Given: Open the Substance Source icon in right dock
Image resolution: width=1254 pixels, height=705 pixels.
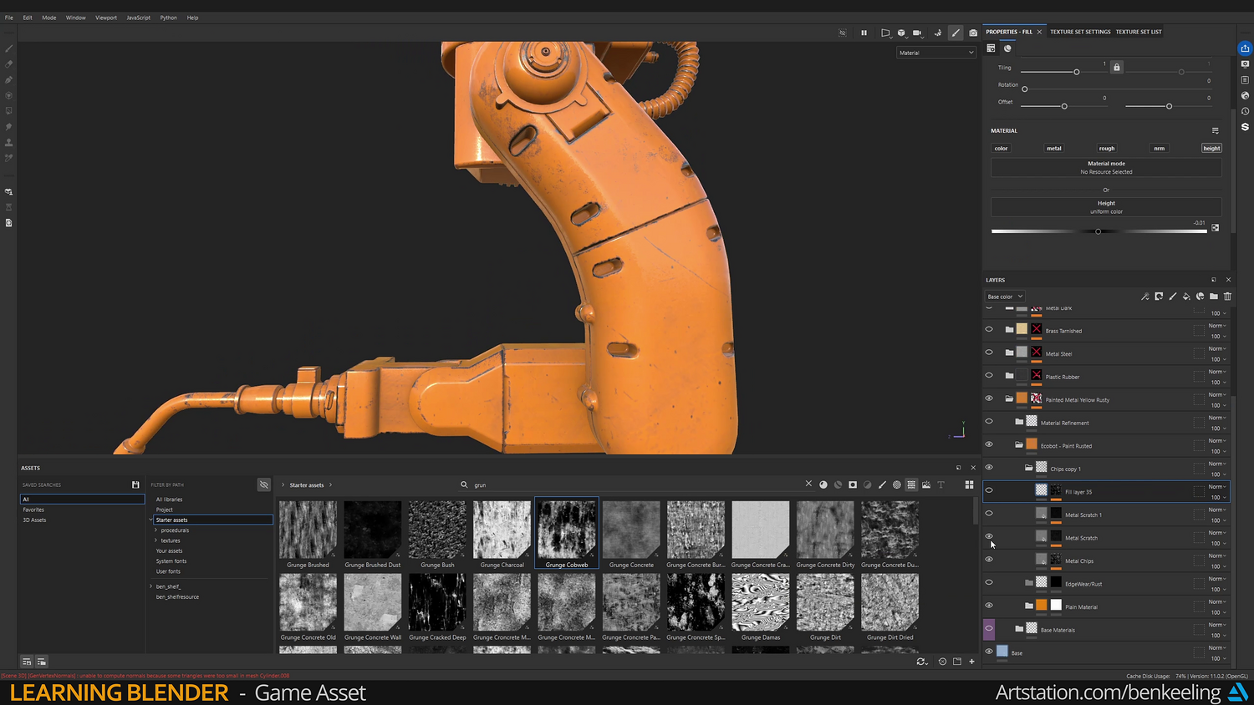Looking at the screenshot, I should tap(1245, 127).
